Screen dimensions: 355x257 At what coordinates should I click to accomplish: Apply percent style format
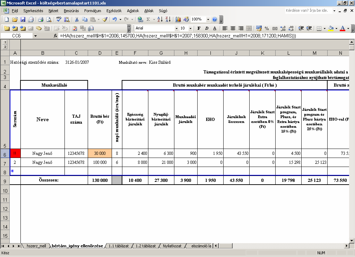point(267,28)
